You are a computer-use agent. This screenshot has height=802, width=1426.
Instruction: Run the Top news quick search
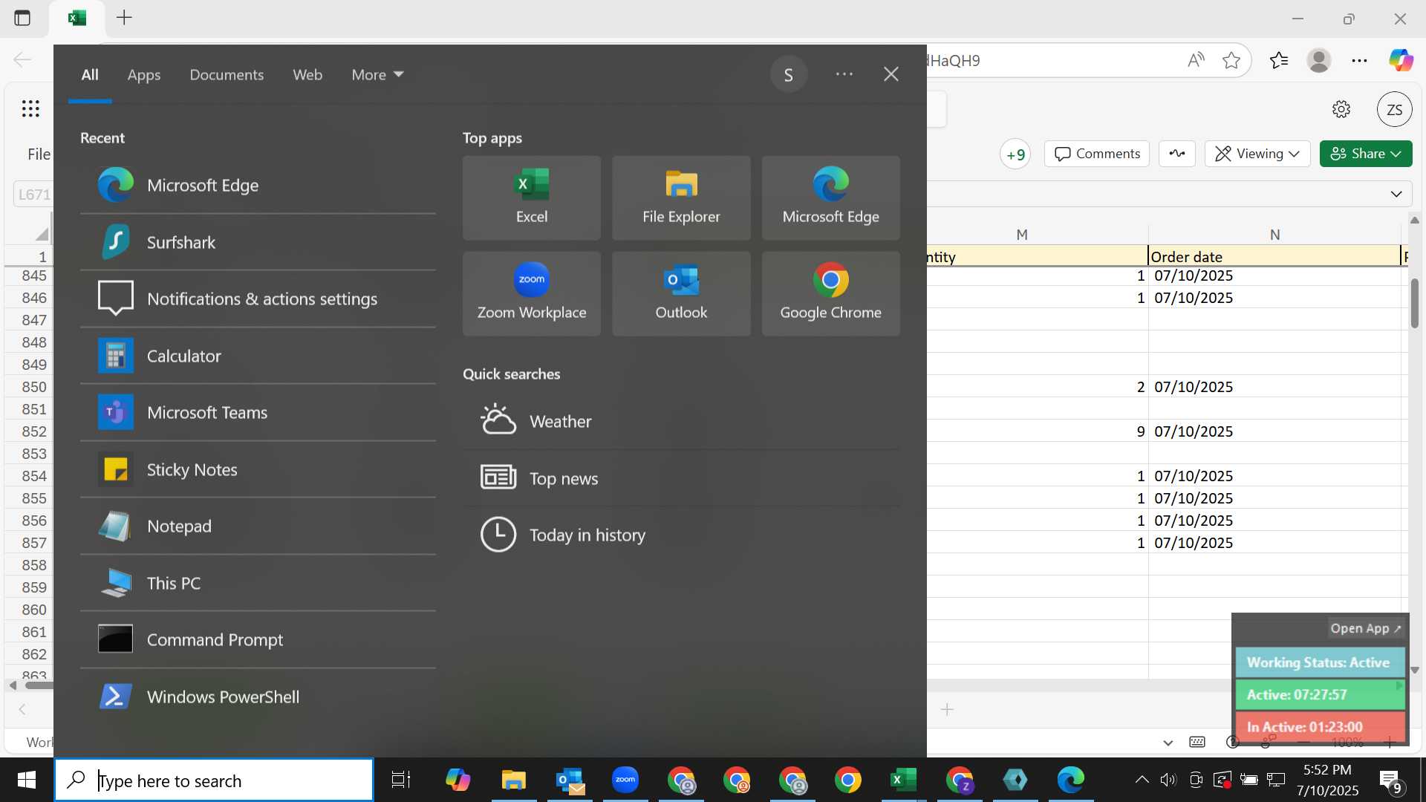[681, 478]
